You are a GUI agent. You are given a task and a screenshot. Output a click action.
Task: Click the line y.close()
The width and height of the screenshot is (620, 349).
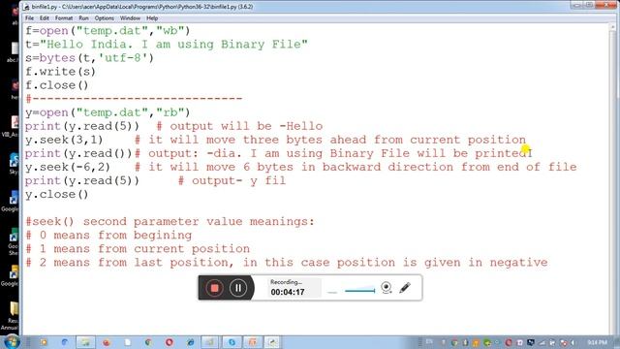[x=57, y=194]
